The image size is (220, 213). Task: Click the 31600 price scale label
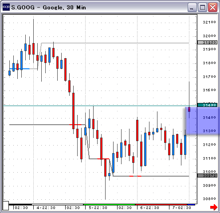209,90
